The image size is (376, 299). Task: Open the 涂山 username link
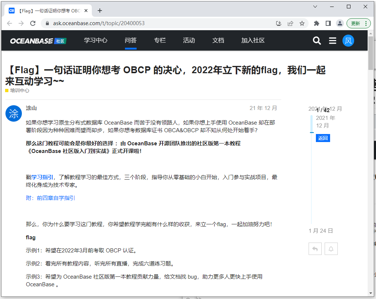pyautogui.click(x=31, y=108)
